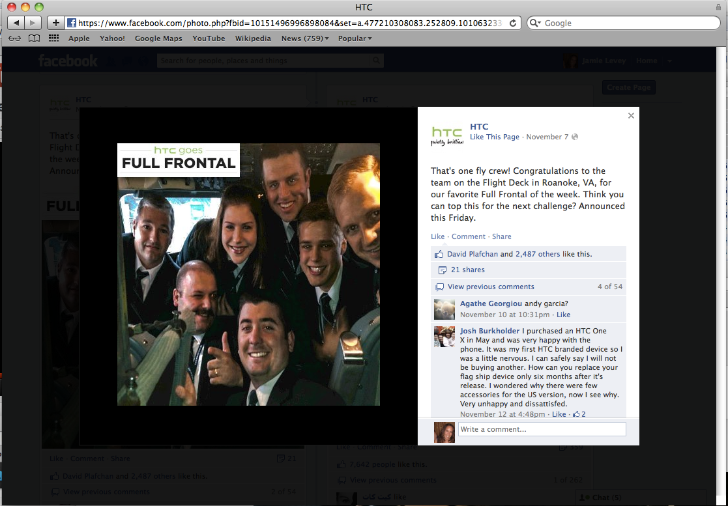Go forward with the Safari forward arrow
Image resolution: width=728 pixels, height=506 pixels.
click(x=33, y=23)
